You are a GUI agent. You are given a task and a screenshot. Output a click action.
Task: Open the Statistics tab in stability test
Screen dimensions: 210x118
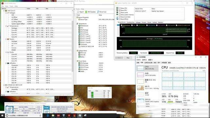[160, 22]
